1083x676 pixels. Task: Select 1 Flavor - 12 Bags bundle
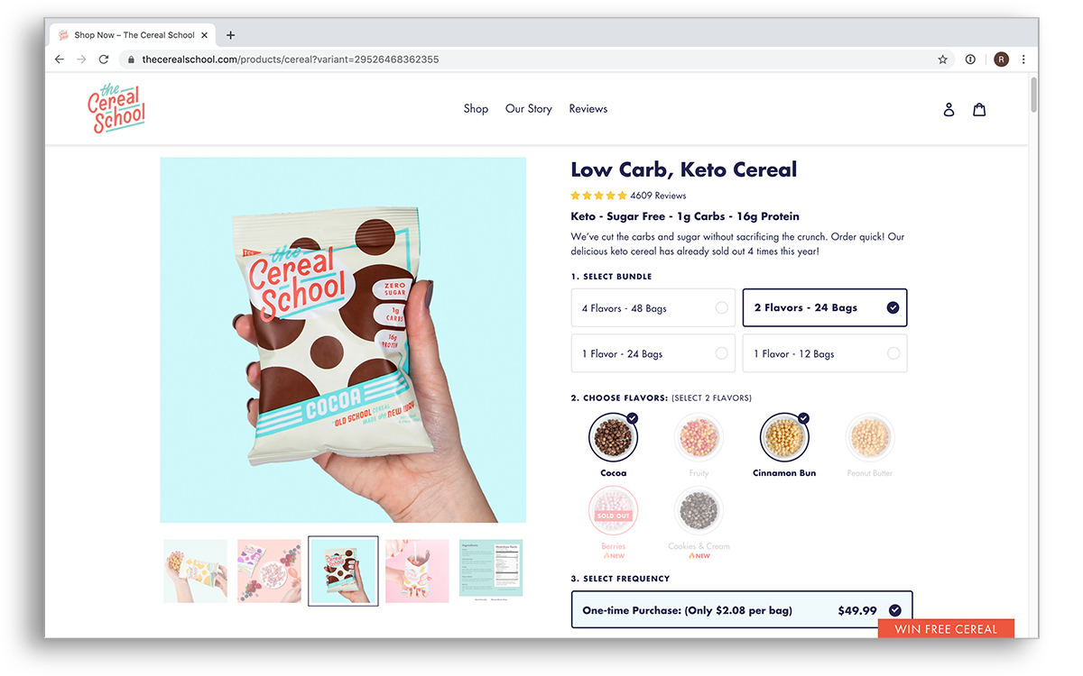825,353
